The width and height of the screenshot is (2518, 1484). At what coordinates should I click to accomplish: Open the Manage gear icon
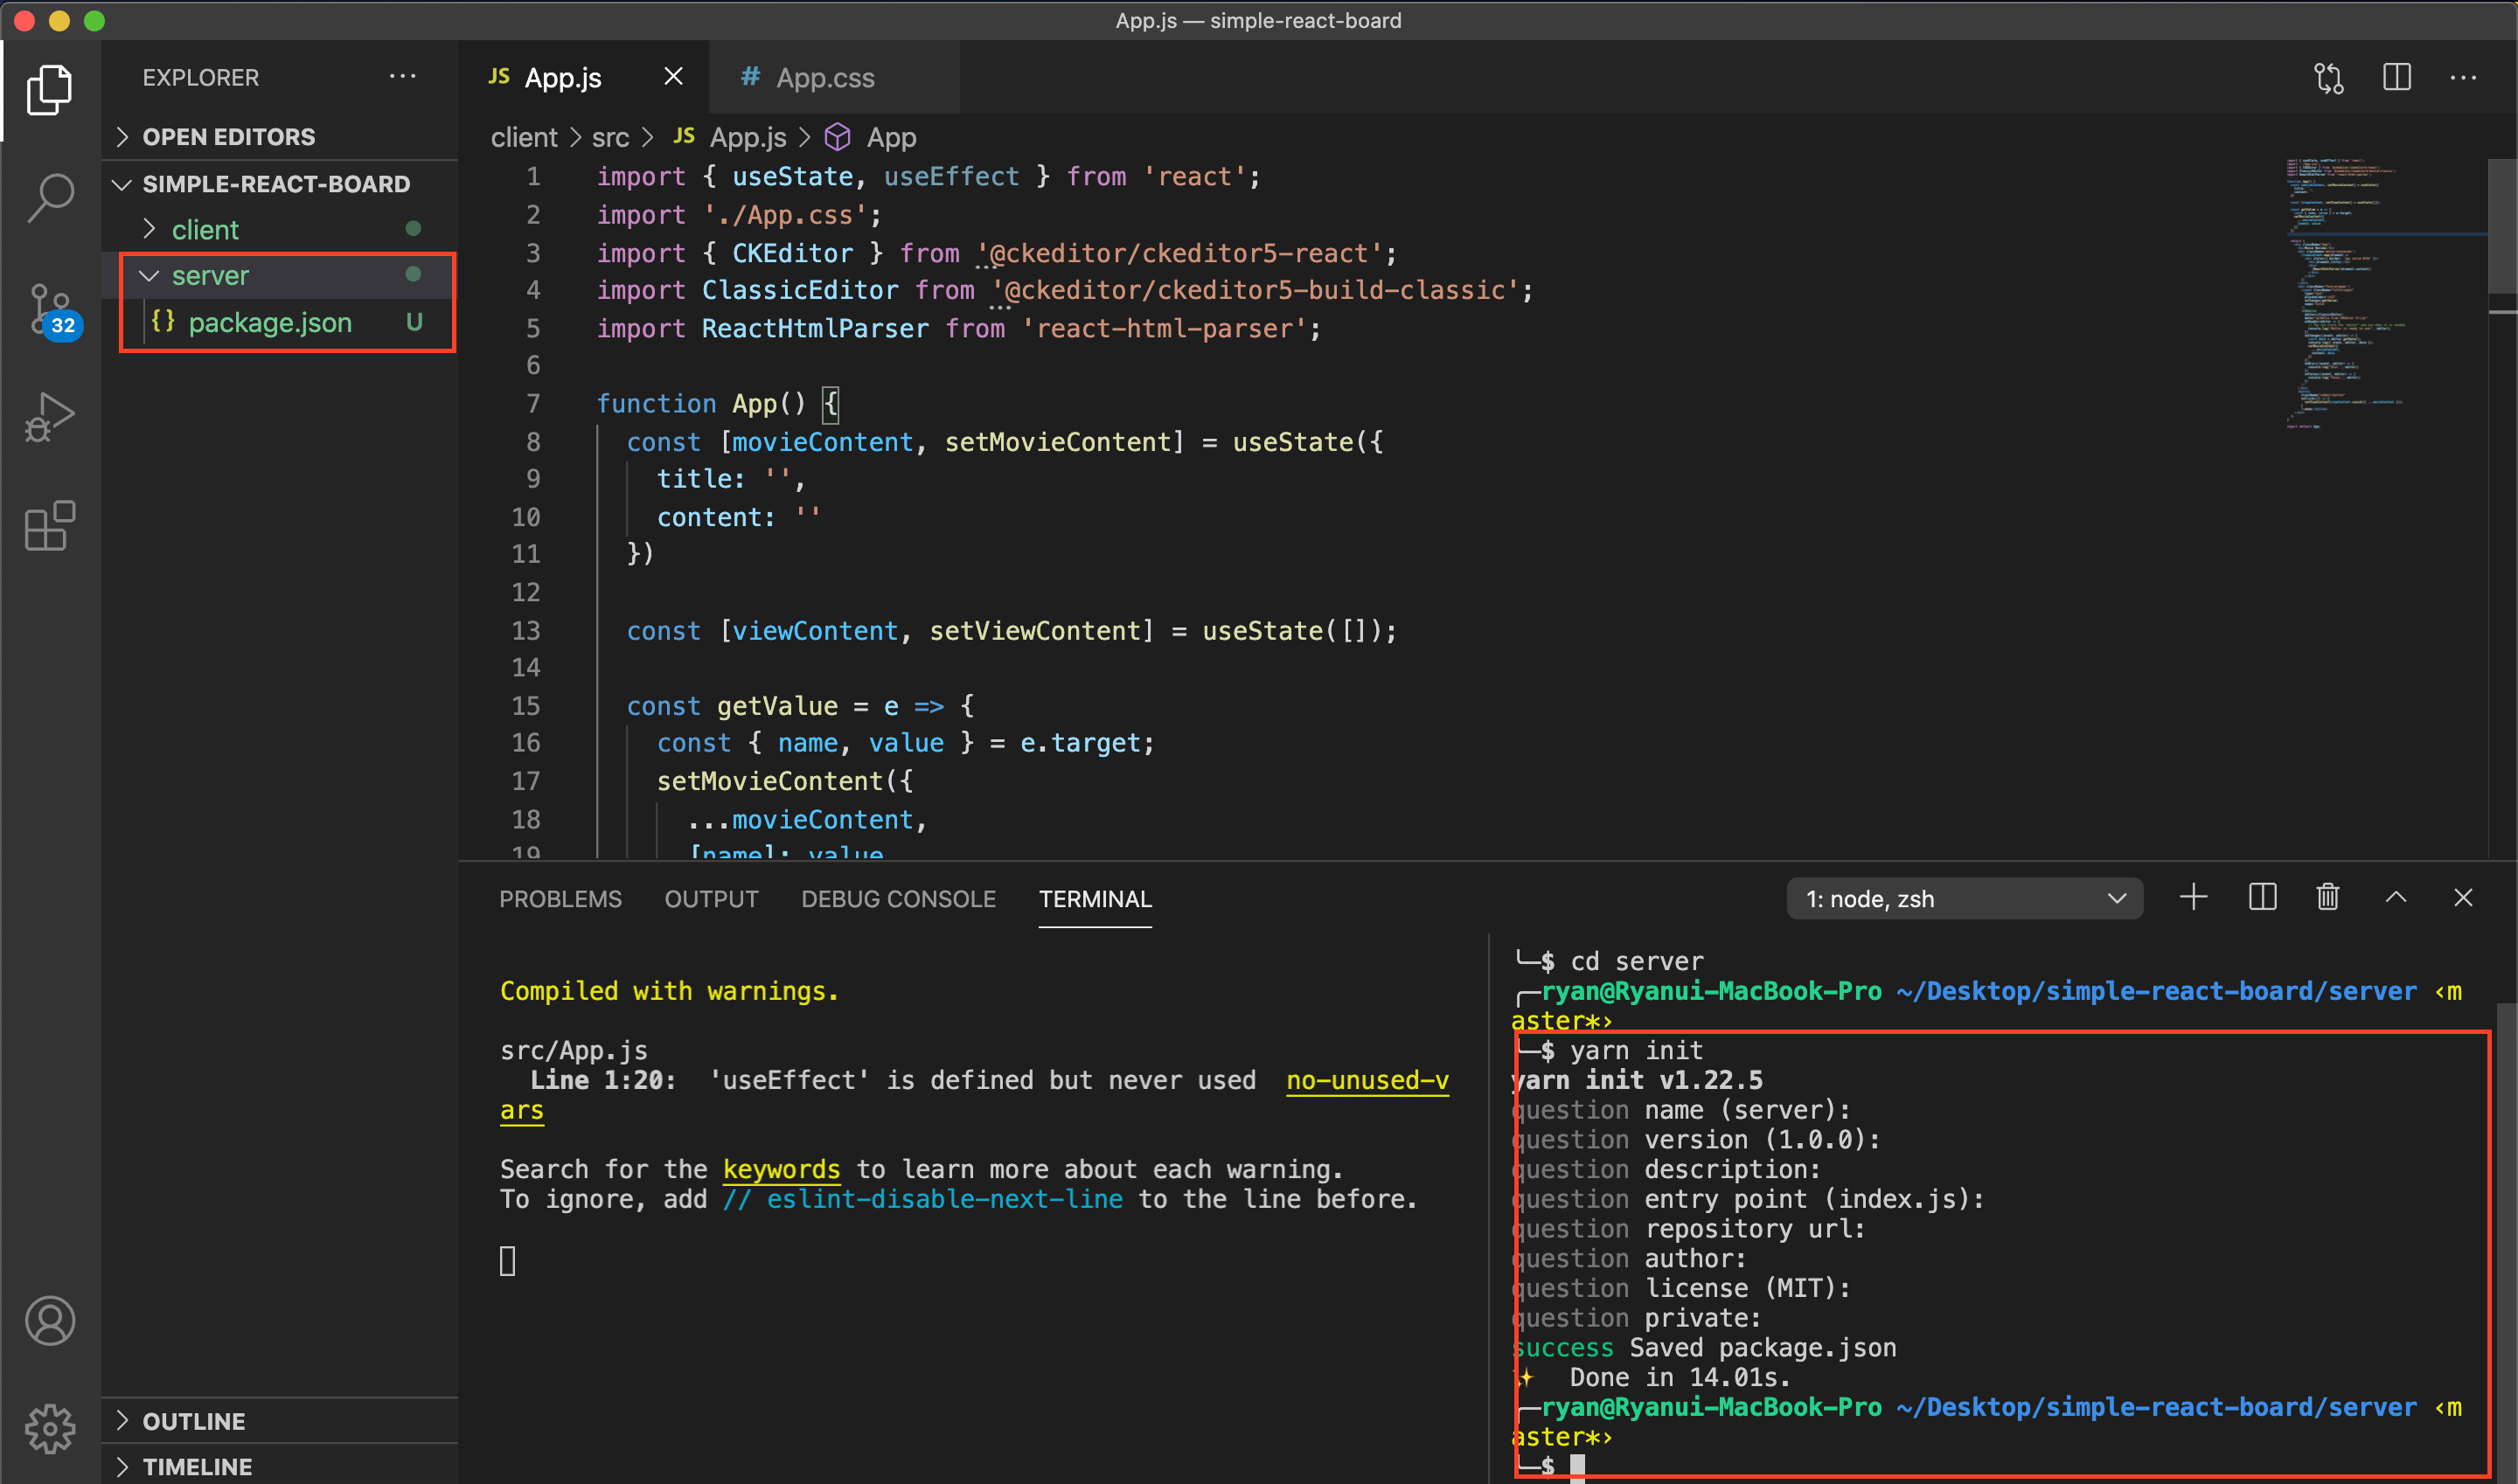coord(50,1428)
